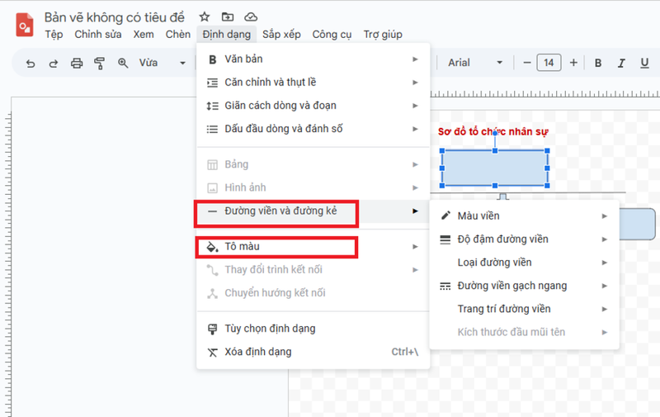Viewport: 660px width, 417px height.
Task: Toggle italic formatting
Action: coord(621,64)
